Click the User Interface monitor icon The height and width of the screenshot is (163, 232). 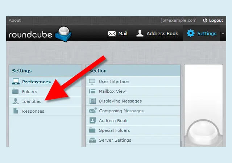coord(92,81)
